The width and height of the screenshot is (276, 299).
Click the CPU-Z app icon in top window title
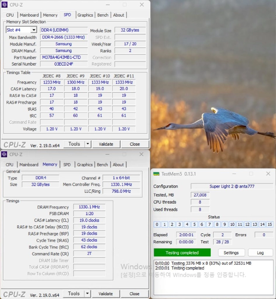[4, 4]
